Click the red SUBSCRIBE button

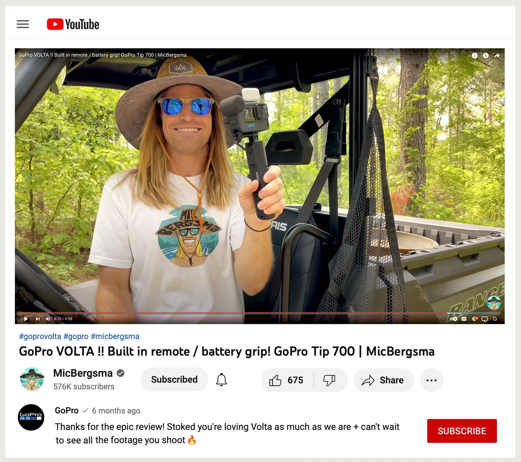(462, 431)
